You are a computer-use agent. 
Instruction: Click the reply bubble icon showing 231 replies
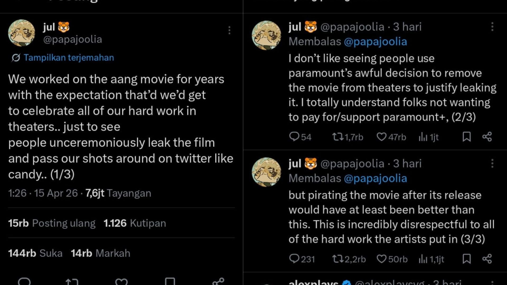tap(294, 259)
